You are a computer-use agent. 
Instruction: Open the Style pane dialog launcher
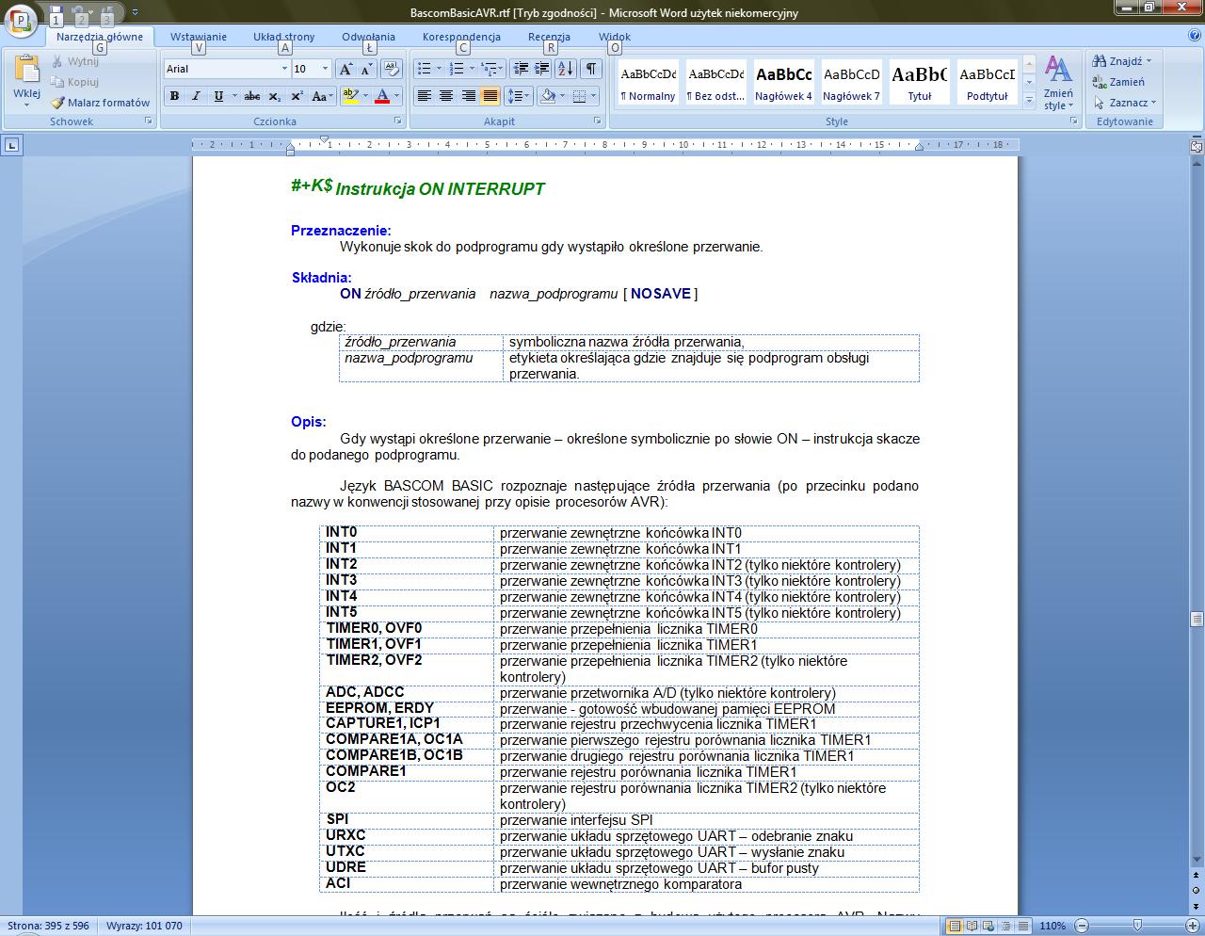pyautogui.click(x=1072, y=121)
